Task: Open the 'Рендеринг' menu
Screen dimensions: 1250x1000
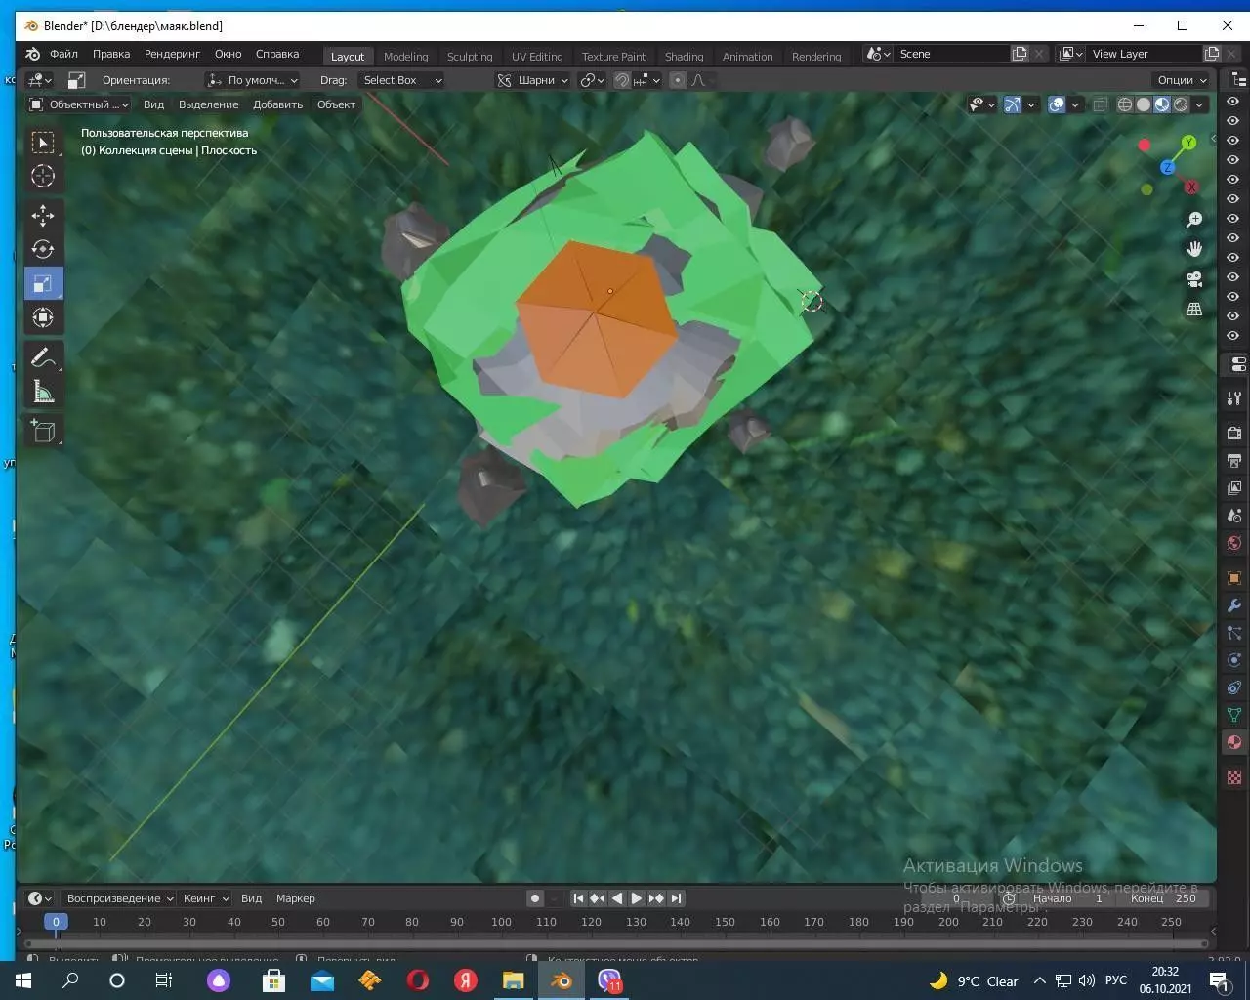Action: (x=172, y=55)
